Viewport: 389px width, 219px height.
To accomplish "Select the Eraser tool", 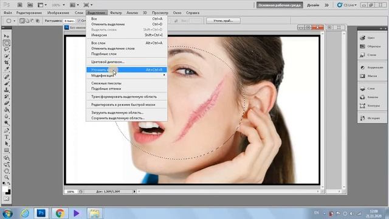I will [x=7, y=103].
